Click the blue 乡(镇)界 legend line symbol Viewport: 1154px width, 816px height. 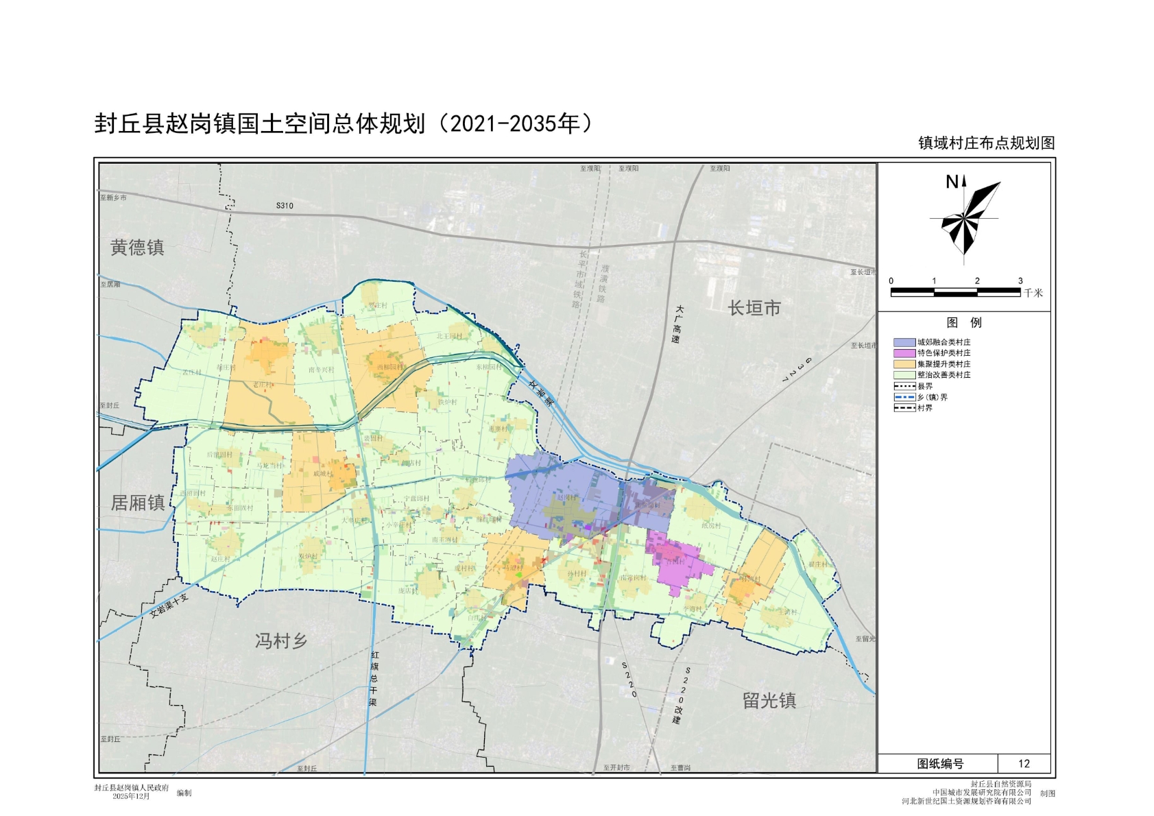(904, 397)
